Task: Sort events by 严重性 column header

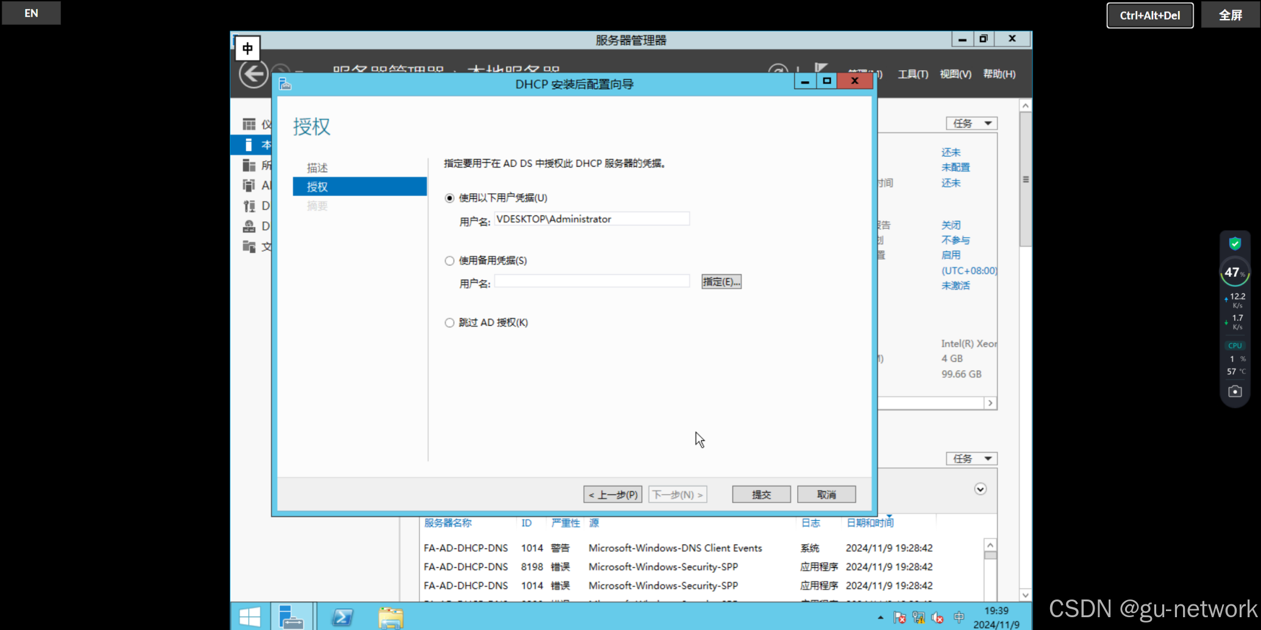Action: click(566, 523)
